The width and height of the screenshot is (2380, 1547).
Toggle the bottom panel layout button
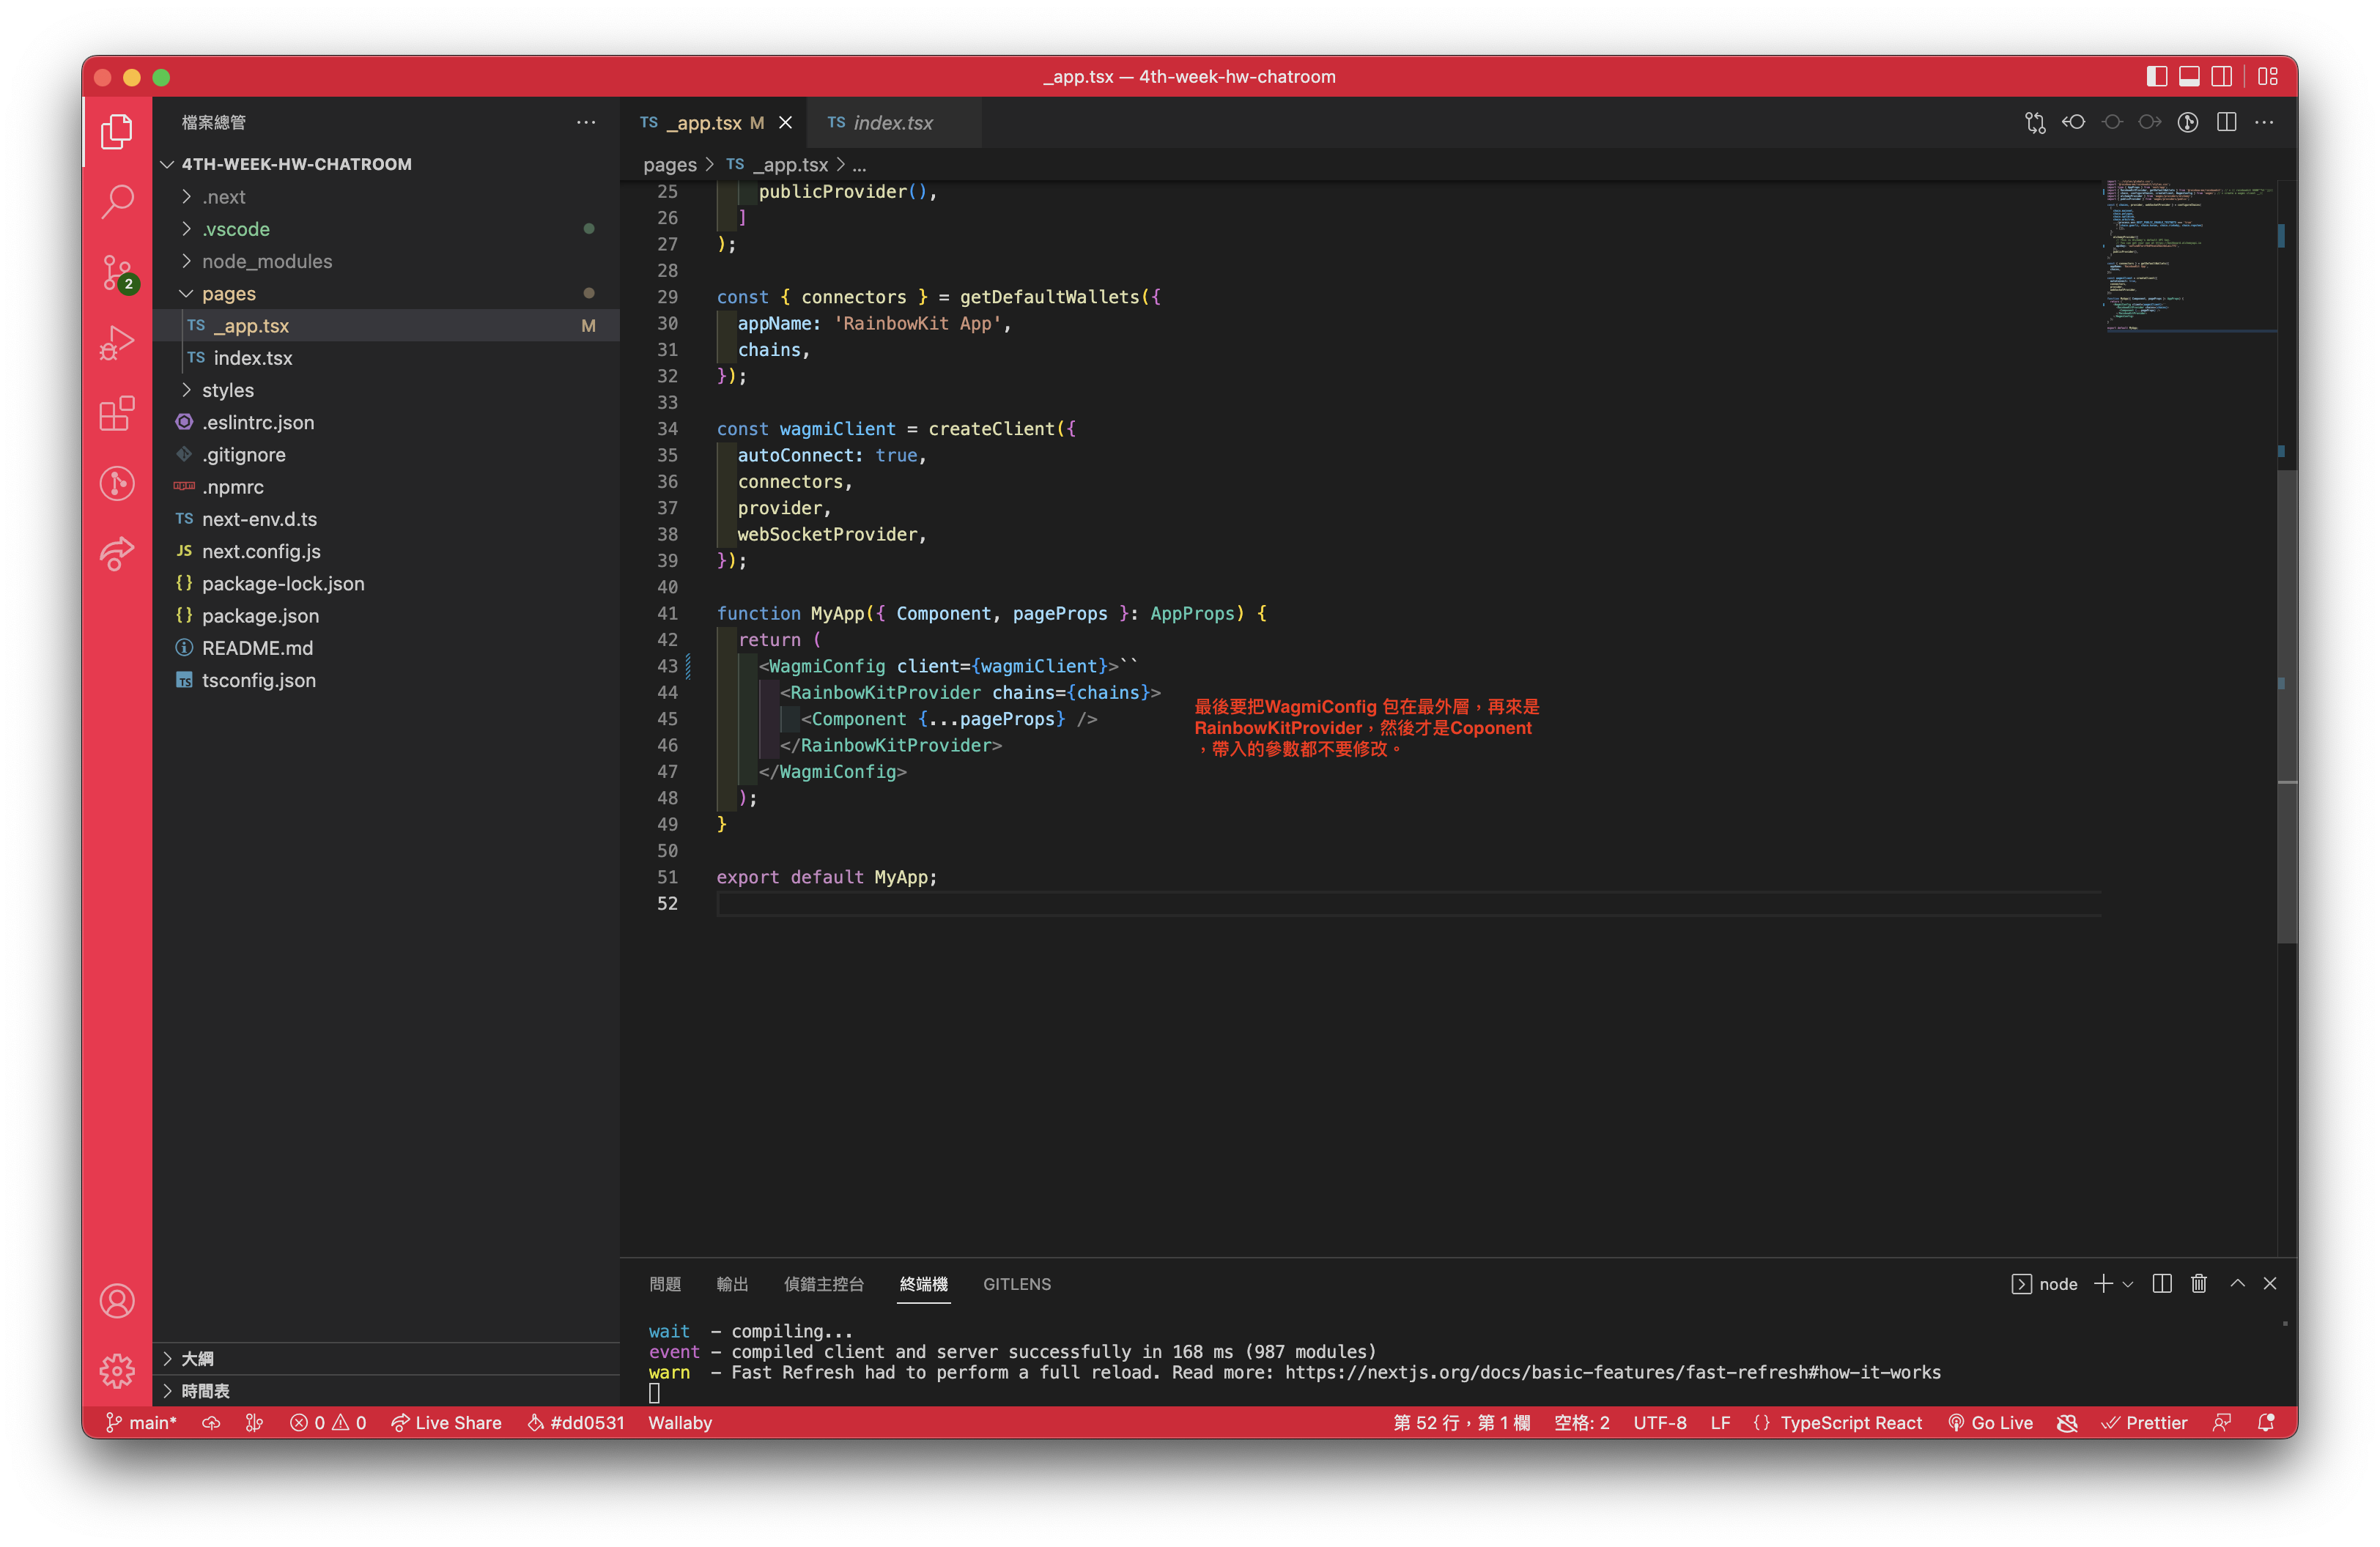point(2189,77)
